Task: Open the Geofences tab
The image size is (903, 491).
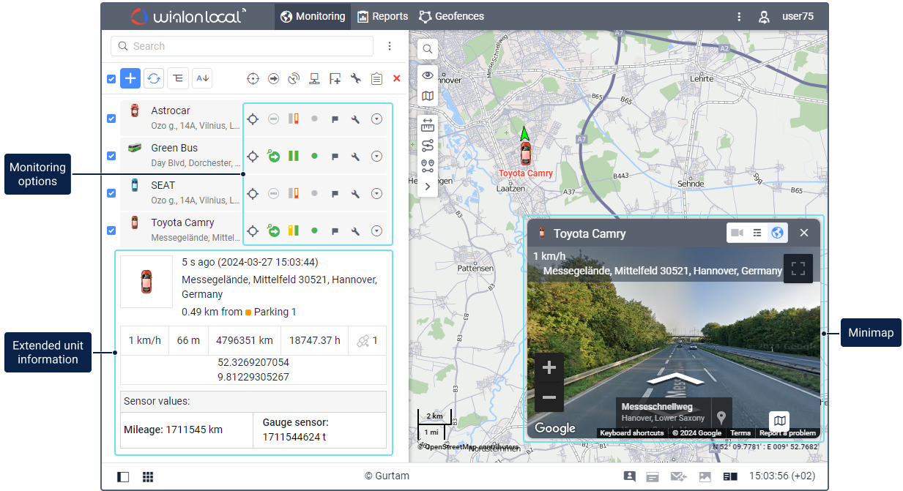Action: point(451,16)
